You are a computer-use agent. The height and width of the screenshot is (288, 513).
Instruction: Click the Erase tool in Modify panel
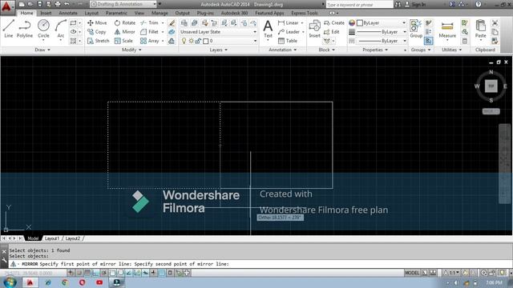(x=172, y=23)
